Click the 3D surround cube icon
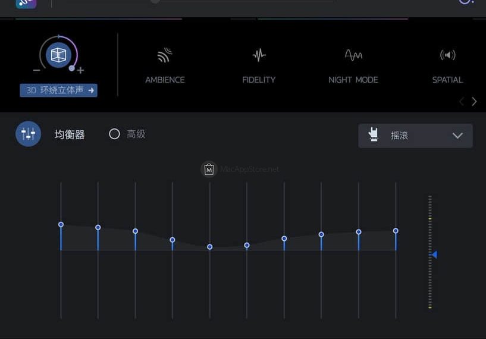 [x=58, y=55]
